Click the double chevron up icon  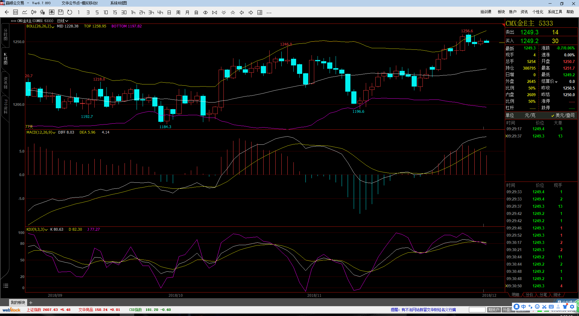point(233,12)
